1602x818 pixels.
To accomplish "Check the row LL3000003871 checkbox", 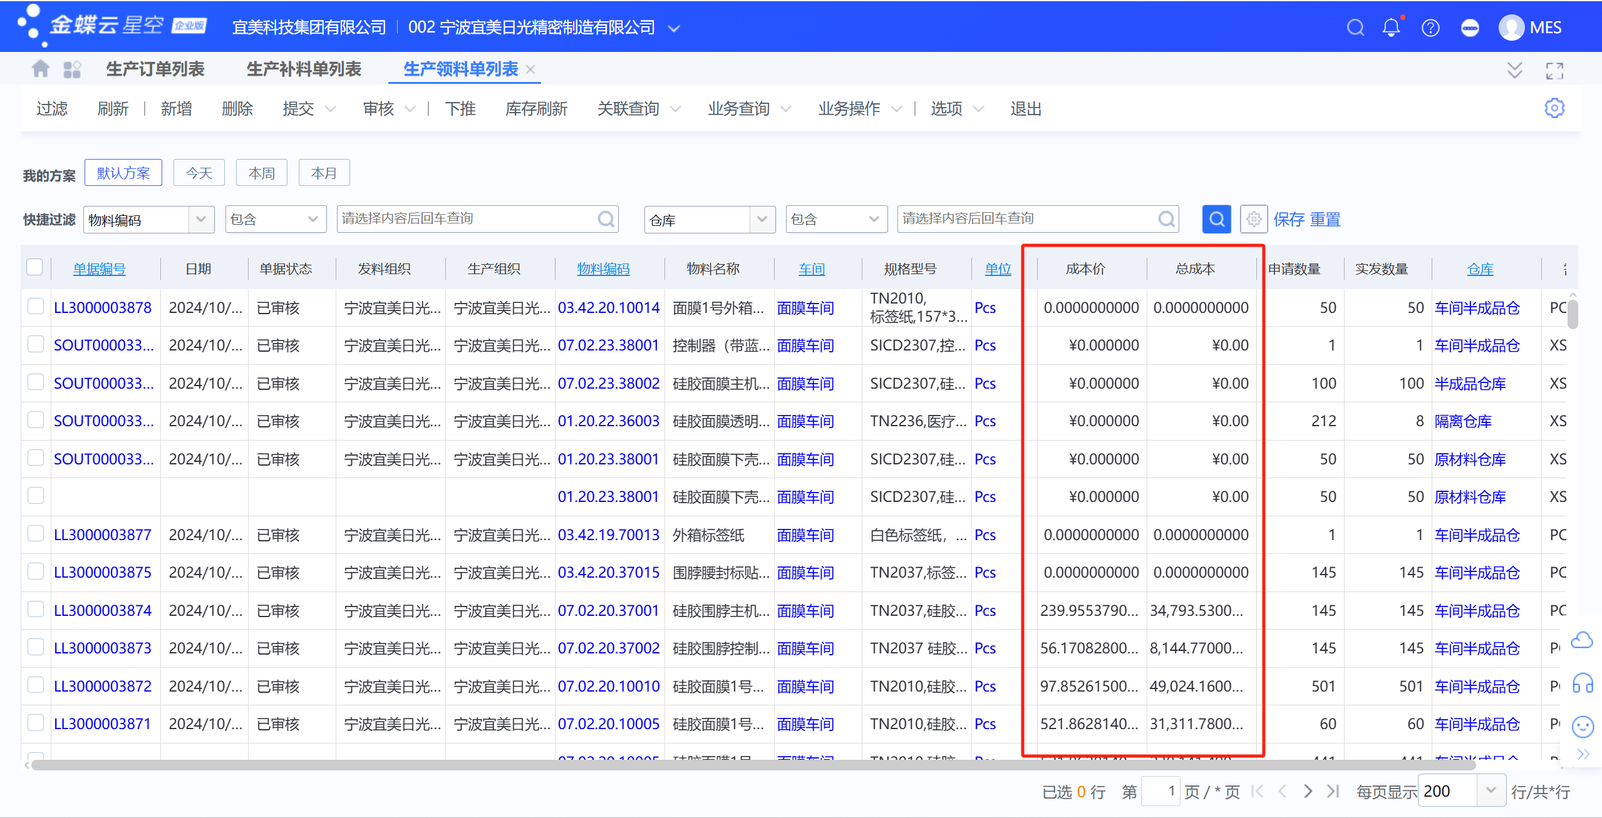I will coord(36,722).
